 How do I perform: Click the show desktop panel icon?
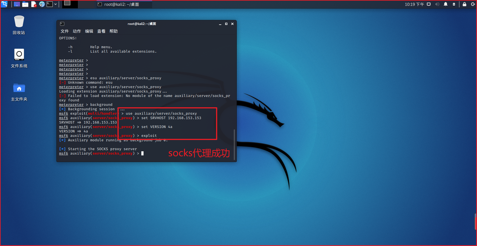(17, 4)
